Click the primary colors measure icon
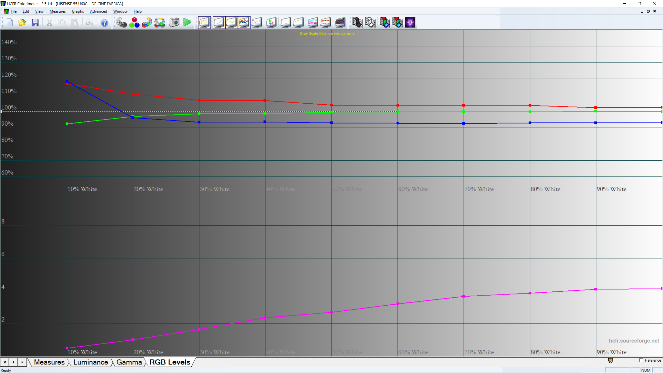 click(134, 23)
